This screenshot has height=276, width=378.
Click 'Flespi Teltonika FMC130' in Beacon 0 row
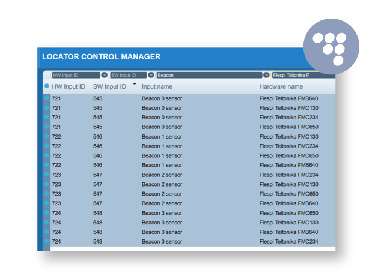289,108
